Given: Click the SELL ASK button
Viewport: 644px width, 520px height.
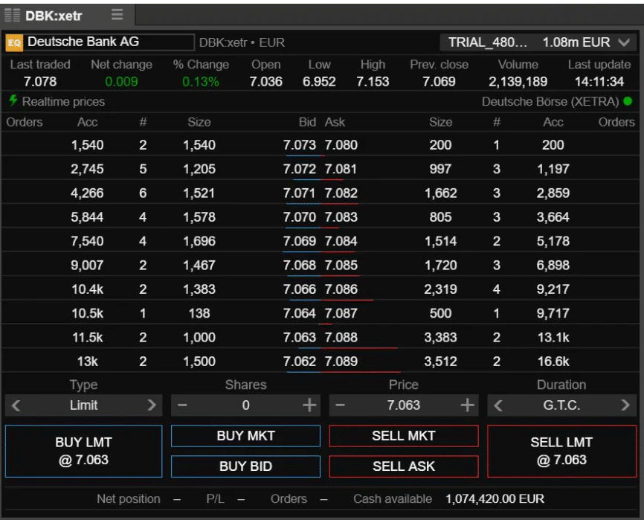Looking at the screenshot, I should coord(404,466).
